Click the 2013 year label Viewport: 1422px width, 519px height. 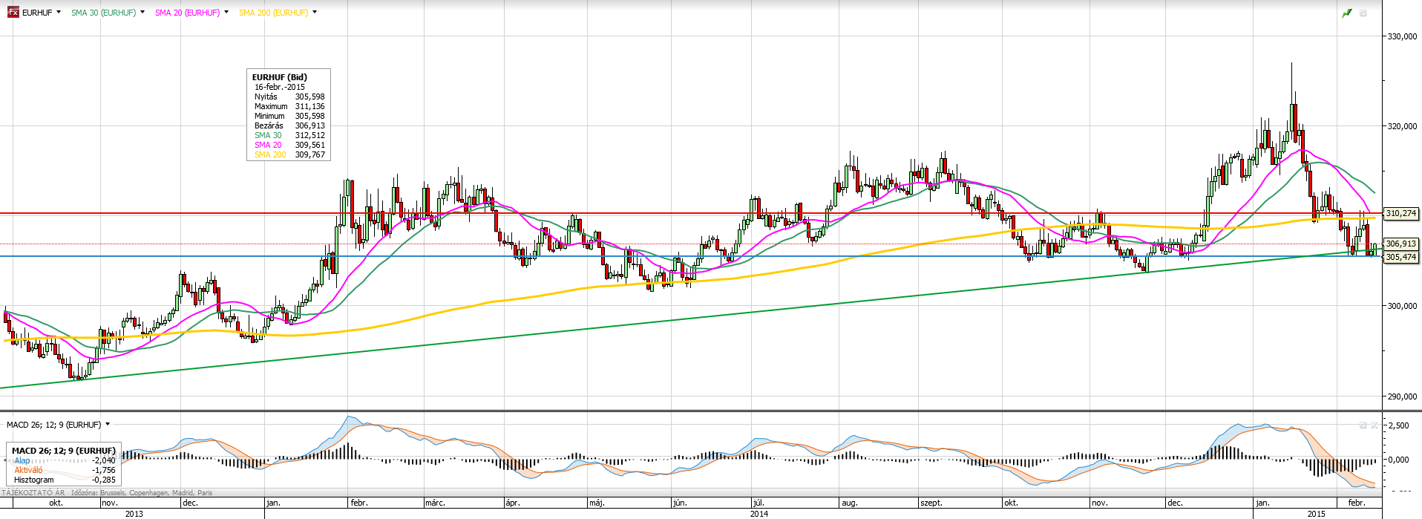click(x=134, y=513)
